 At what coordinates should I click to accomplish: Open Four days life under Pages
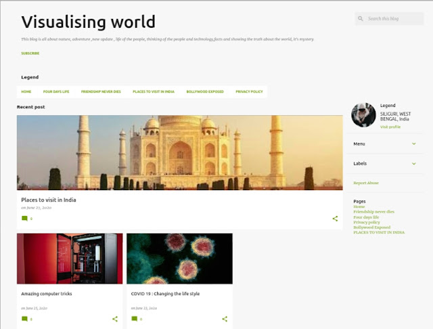[x=366, y=217]
